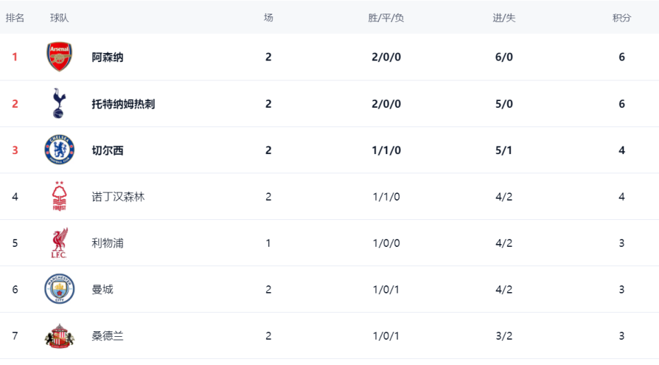659x365 pixels.
Task: Click the 场 column header
Action: point(268,18)
